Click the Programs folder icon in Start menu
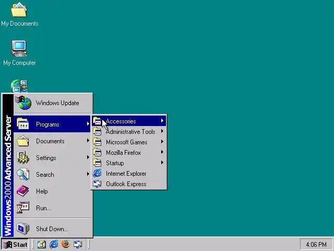Image resolution: width=334 pixels, height=251 pixels. point(23,124)
